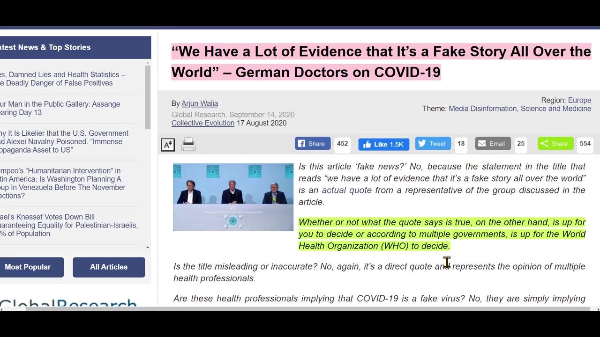Switch to All Articles tab
This screenshot has height=337, width=600.
coord(109,267)
